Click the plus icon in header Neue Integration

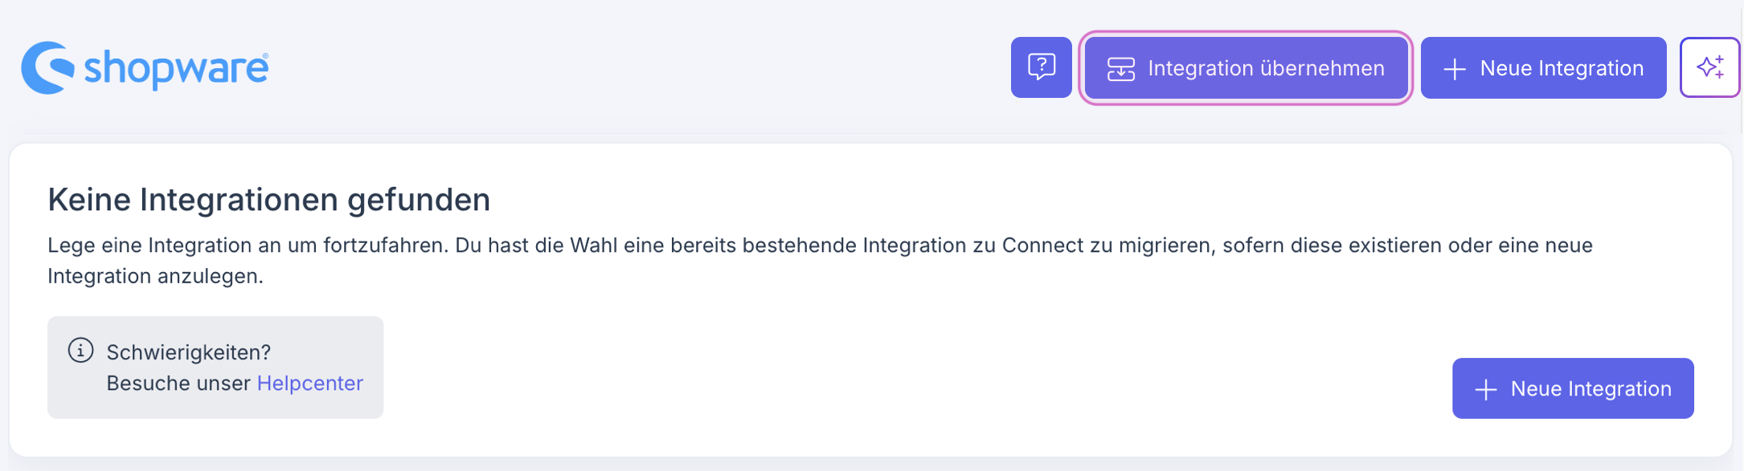click(x=1454, y=69)
